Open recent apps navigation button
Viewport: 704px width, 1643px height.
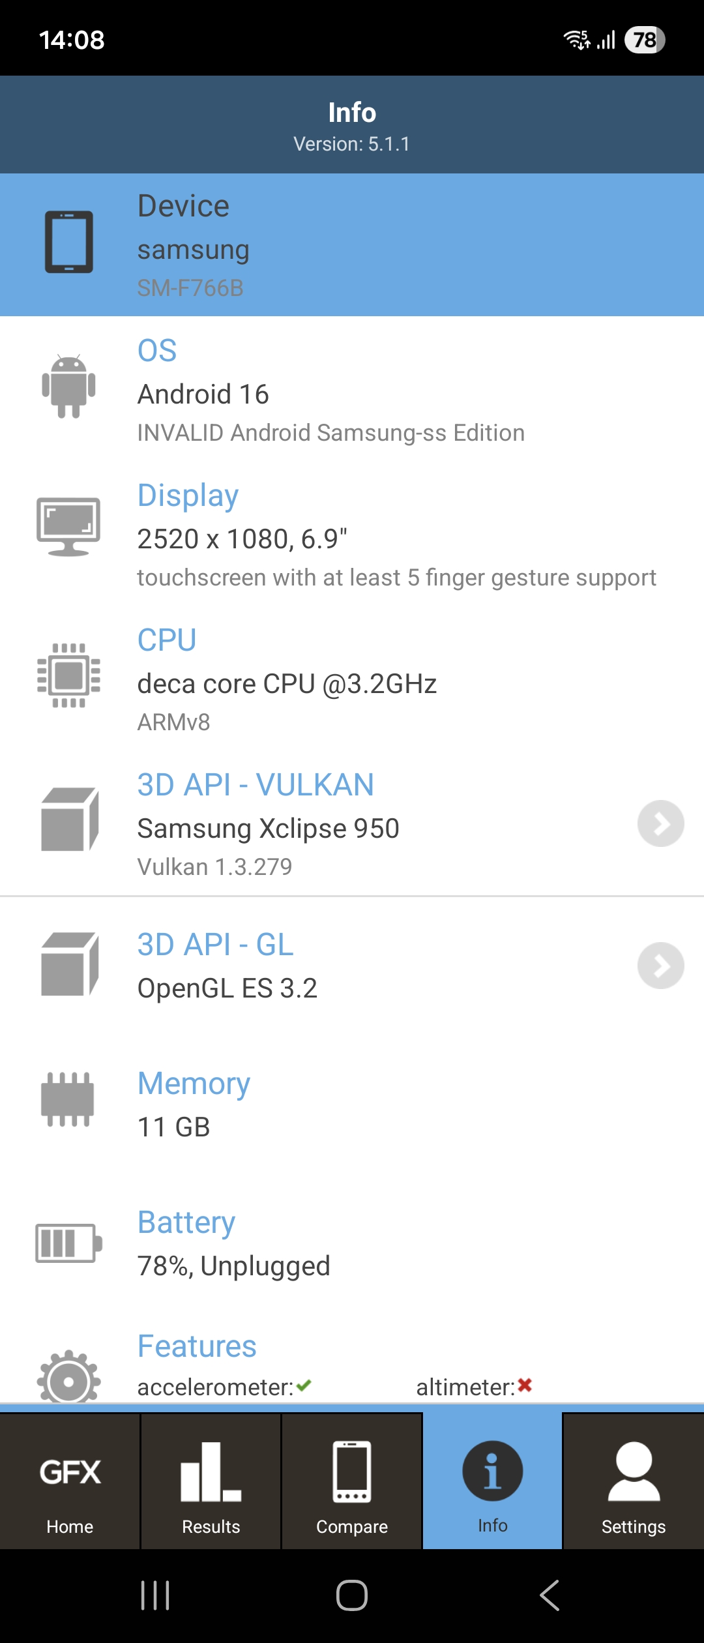pyautogui.click(x=155, y=1595)
